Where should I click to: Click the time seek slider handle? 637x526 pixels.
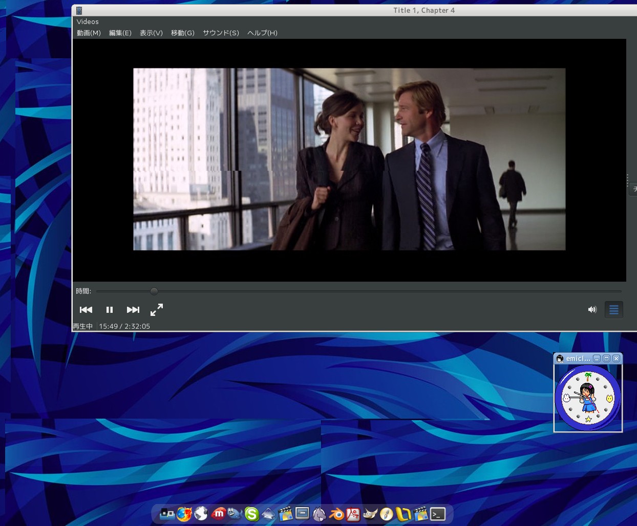154,291
